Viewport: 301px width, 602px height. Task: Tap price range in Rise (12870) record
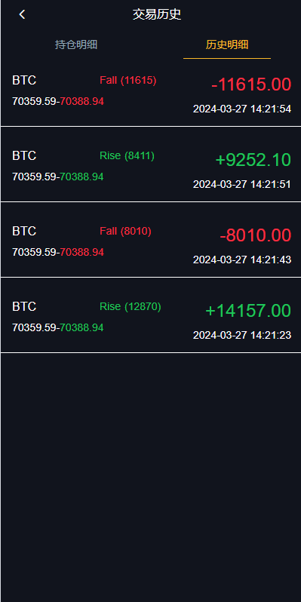pyautogui.click(x=58, y=328)
